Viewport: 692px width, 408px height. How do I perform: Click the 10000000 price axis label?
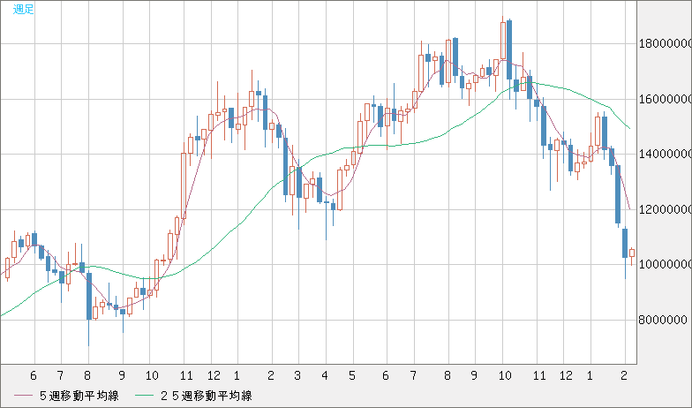pos(666,265)
